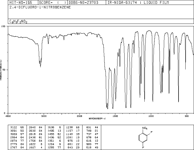Select the 2964 peak table entry
This screenshot has height=150, width=194.
coord(17,137)
